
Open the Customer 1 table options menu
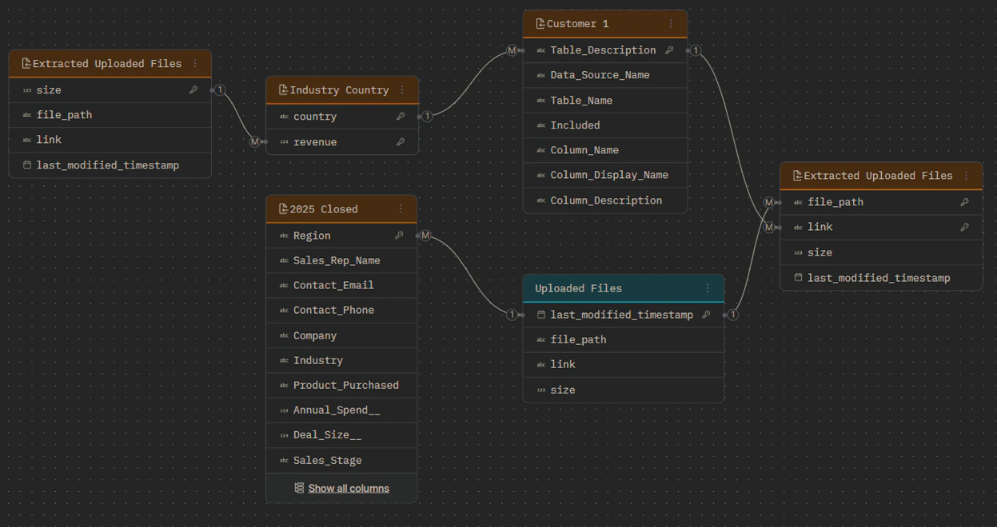(x=671, y=24)
